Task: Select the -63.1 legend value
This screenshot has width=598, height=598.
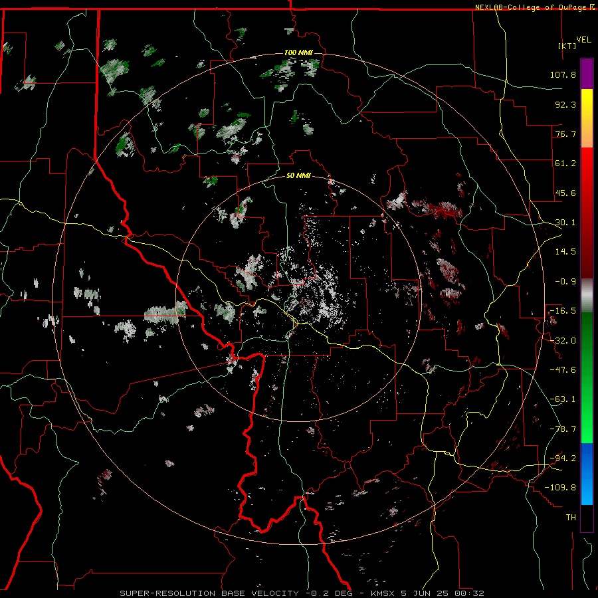Action: pyautogui.click(x=563, y=399)
